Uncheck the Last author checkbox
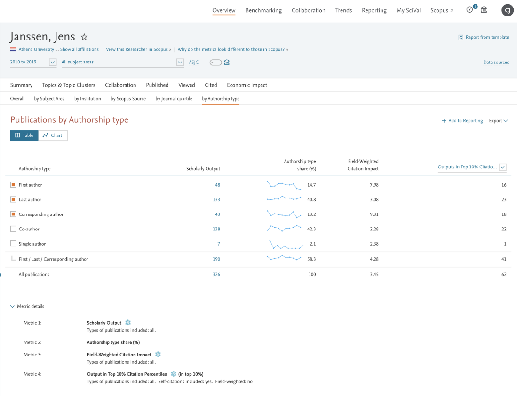The width and height of the screenshot is (517, 396). point(13,199)
